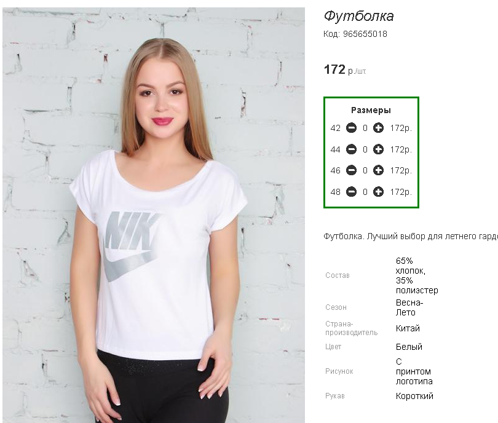Image resolution: width=498 pixels, height=423 pixels.
Task: Click the Футболка product title
Action: pos(358,15)
